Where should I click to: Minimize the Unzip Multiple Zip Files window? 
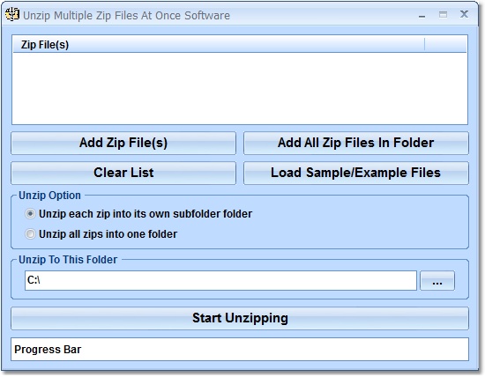coord(422,15)
